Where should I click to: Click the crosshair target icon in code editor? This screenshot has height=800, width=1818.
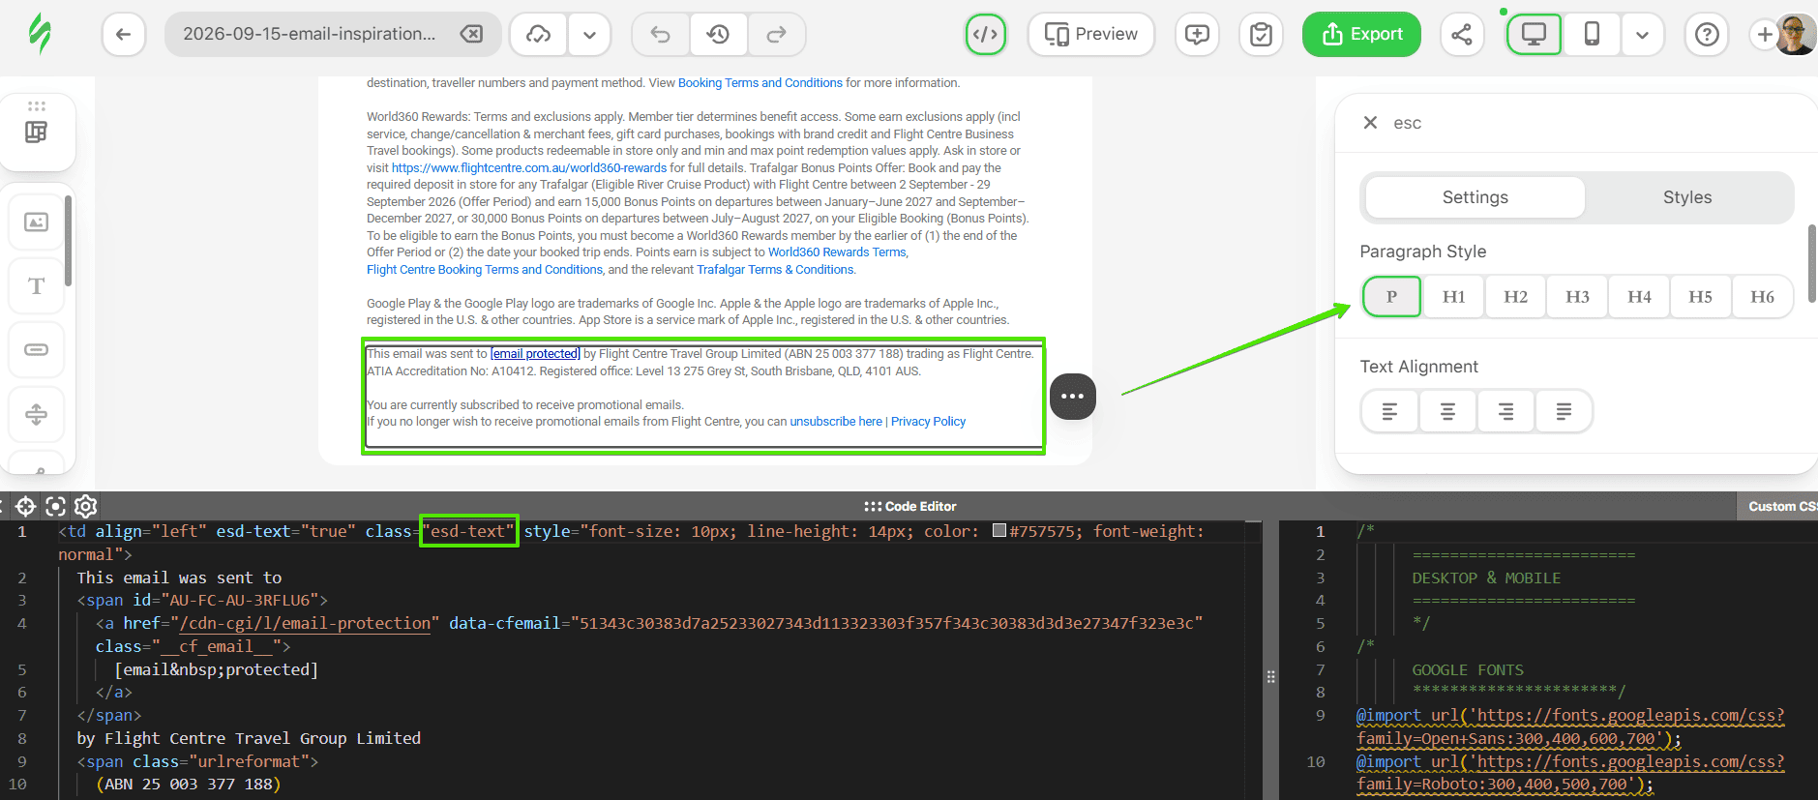coord(25,506)
